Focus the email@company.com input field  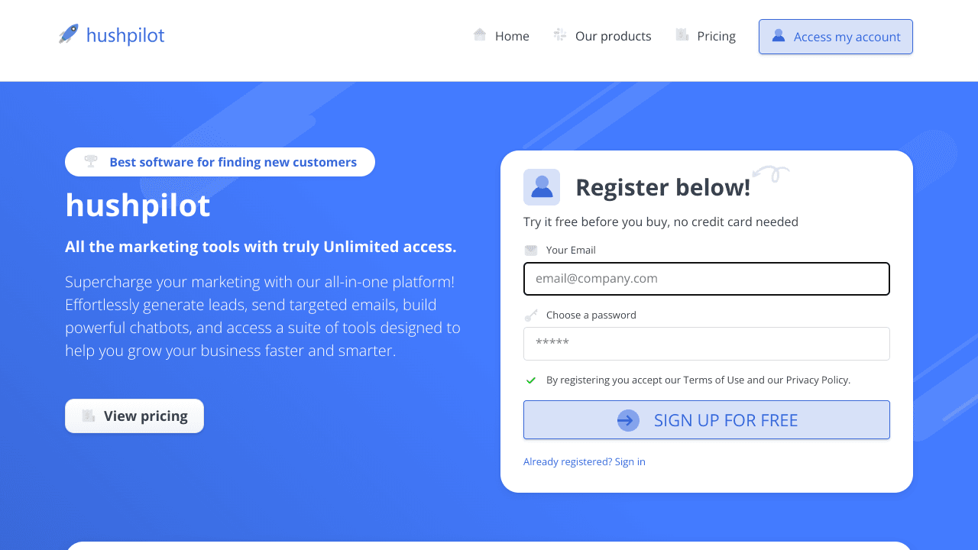point(707,279)
